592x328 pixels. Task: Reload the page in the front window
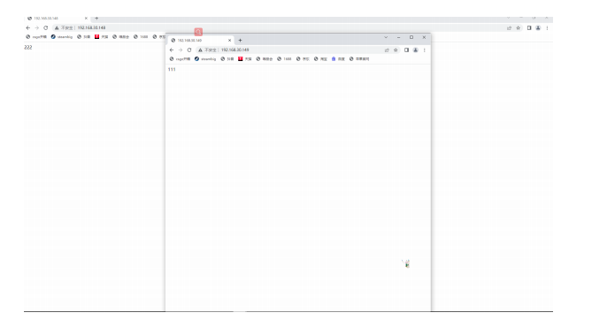click(x=189, y=50)
